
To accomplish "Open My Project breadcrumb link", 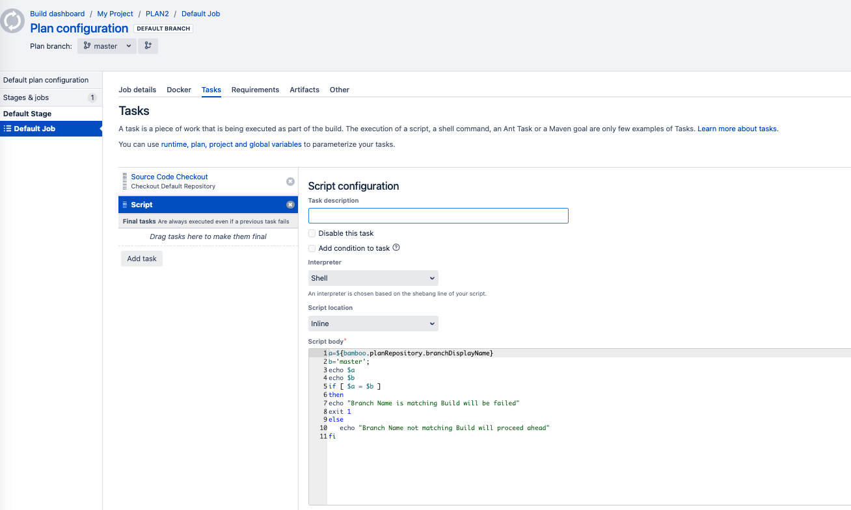I will click(x=115, y=14).
